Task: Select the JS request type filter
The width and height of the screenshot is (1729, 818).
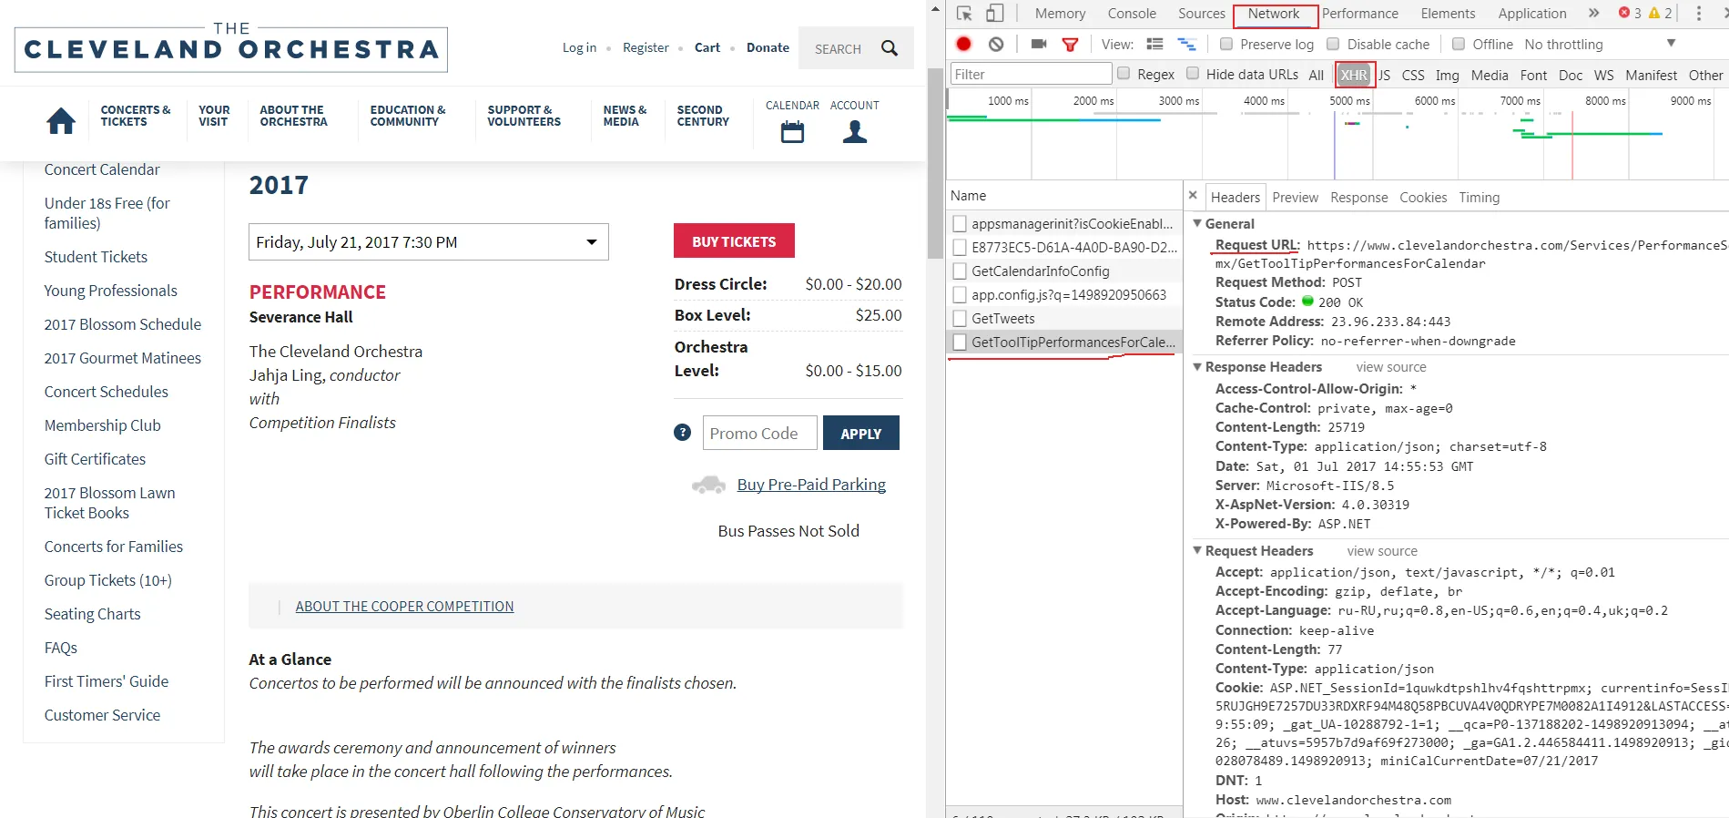Action: pyautogui.click(x=1384, y=75)
